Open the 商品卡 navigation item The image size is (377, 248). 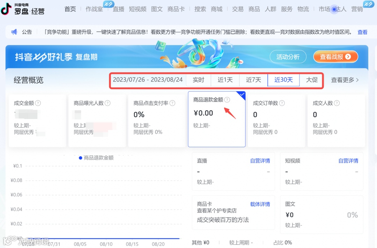coord(176,9)
